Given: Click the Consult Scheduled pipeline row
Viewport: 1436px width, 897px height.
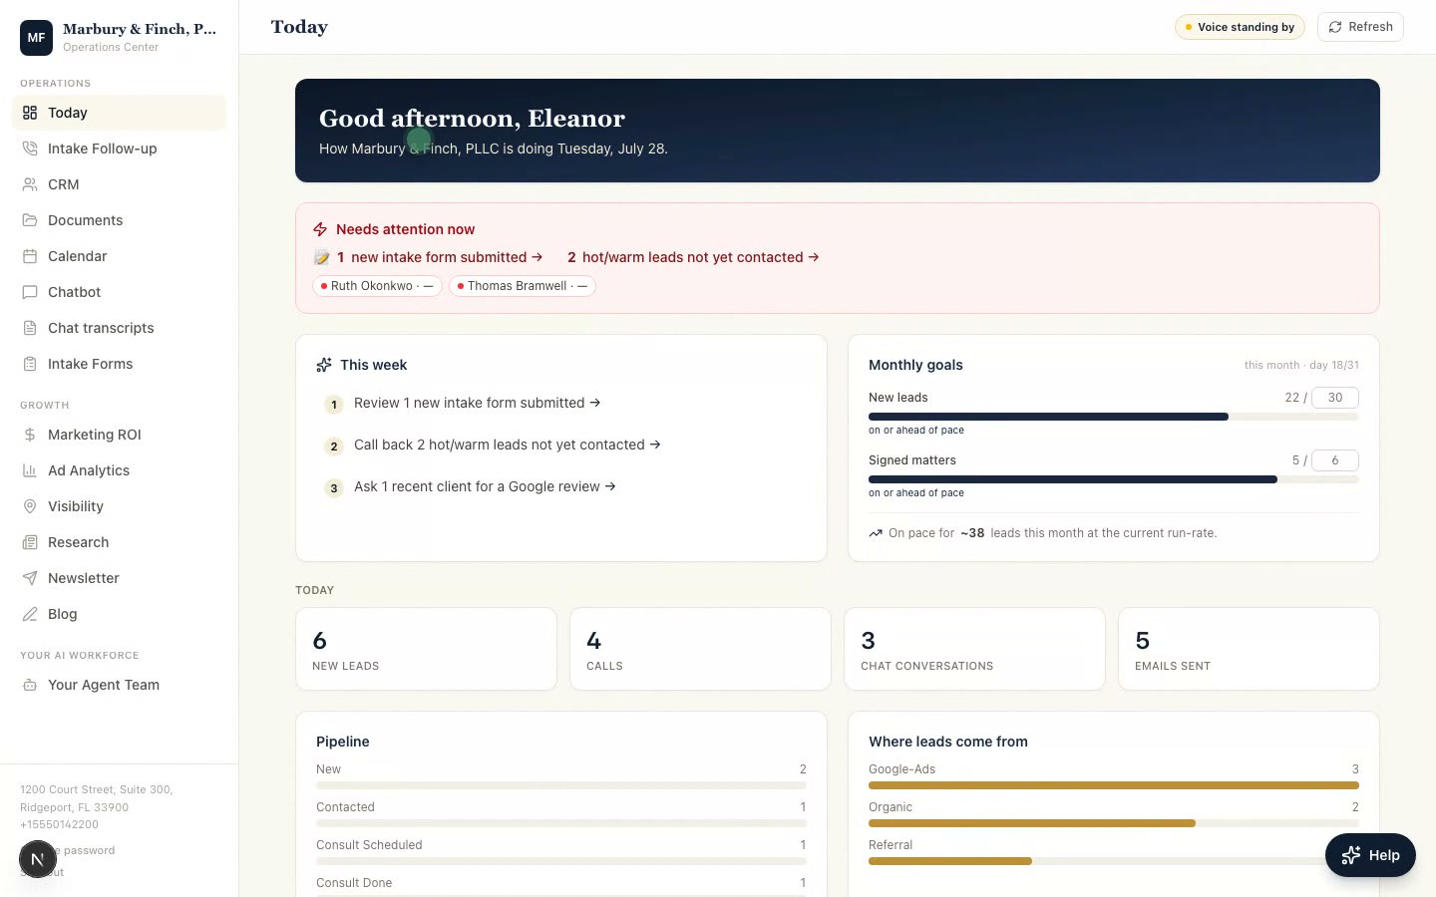Looking at the screenshot, I should (561, 851).
